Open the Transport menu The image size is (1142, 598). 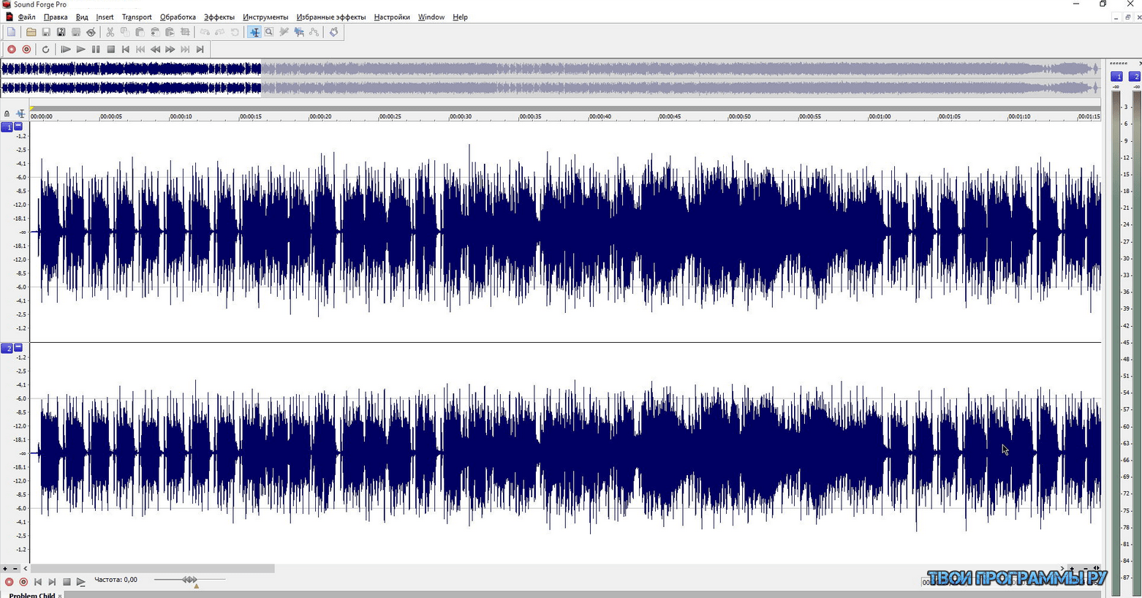point(137,17)
